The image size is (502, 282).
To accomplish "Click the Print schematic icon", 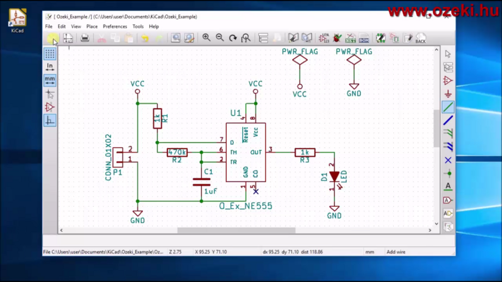I will [85, 38].
